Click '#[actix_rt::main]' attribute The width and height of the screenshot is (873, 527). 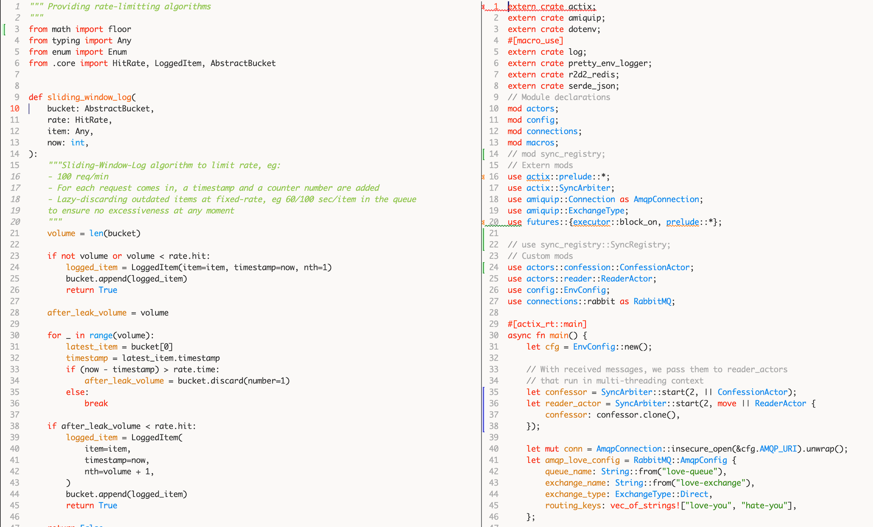tap(547, 324)
